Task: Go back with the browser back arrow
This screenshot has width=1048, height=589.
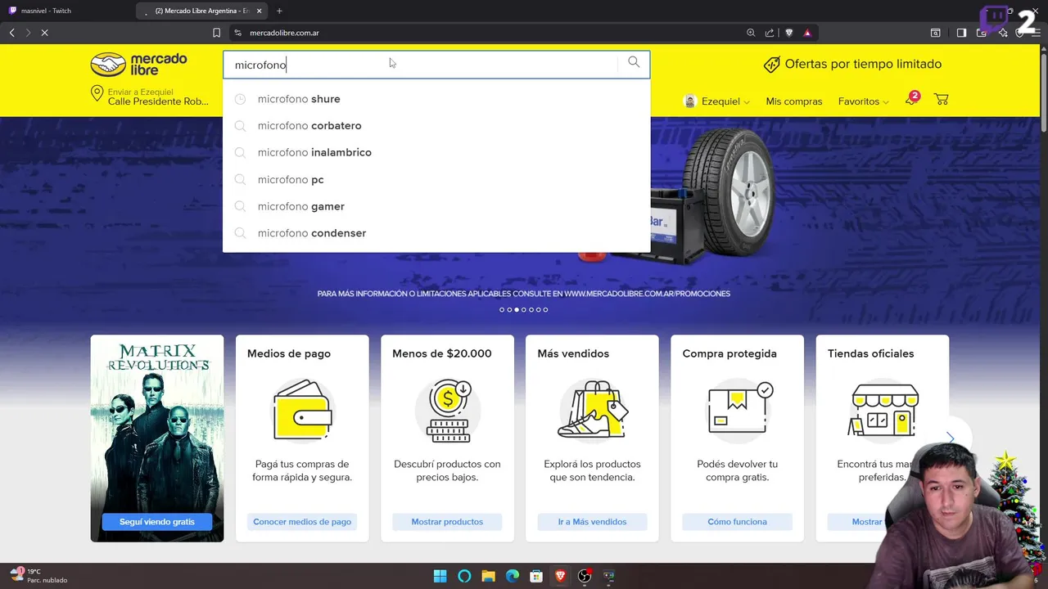Action: [11, 33]
